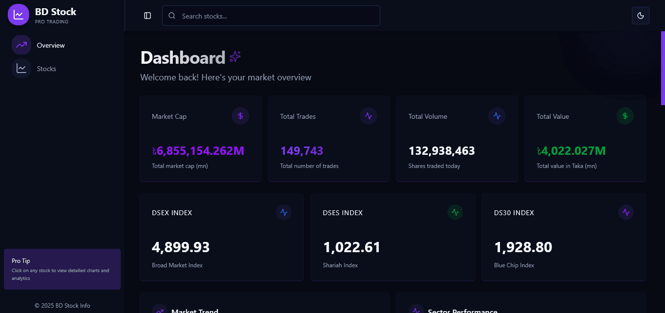Viewport: 665px width, 313px height.
Task: Click the Total Volume card label
Action: coord(428,116)
